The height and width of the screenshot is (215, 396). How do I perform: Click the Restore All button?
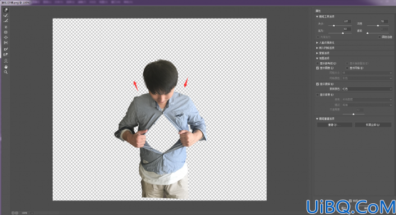click(x=373, y=125)
